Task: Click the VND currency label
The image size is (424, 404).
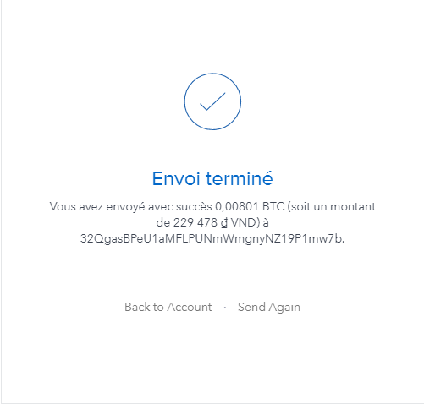Action: click(243, 223)
